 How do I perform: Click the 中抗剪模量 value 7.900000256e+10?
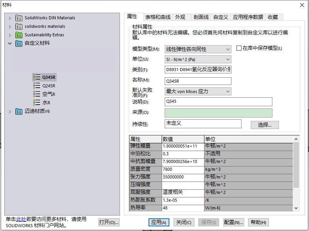click(x=183, y=161)
